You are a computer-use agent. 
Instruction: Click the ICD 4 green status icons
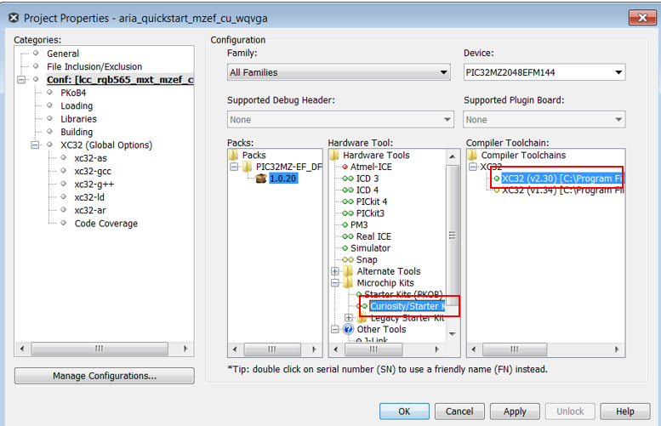click(348, 190)
